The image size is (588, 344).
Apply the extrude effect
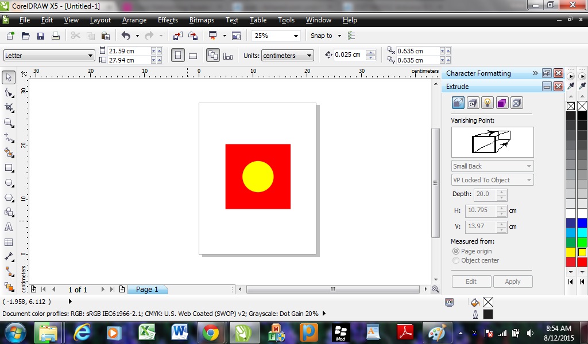513,282
